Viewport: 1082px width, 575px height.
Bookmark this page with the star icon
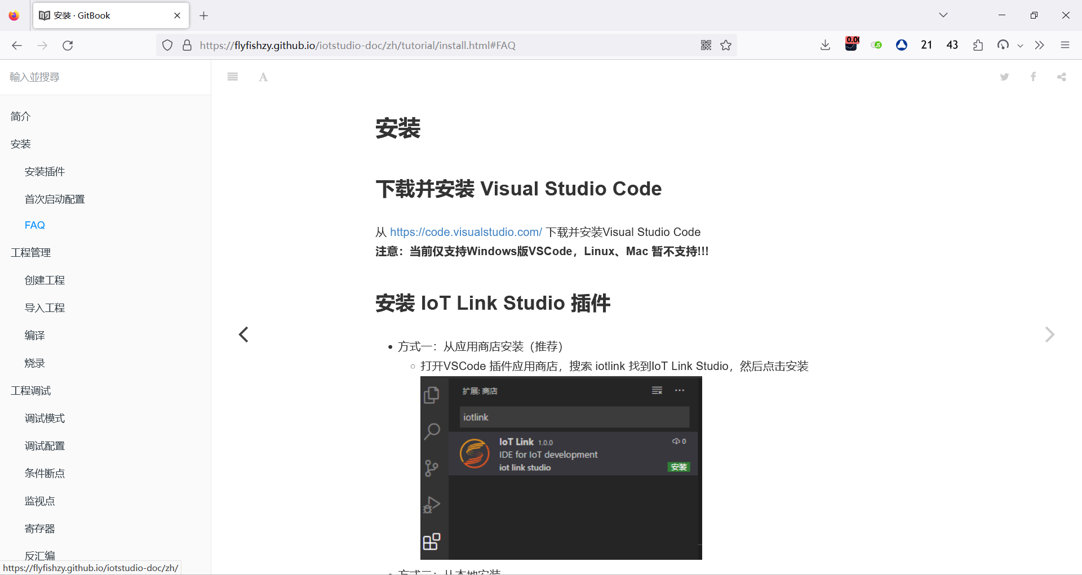(726, 45)
